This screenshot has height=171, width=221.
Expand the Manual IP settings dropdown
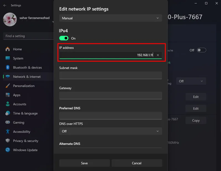[x=111, y=18]
